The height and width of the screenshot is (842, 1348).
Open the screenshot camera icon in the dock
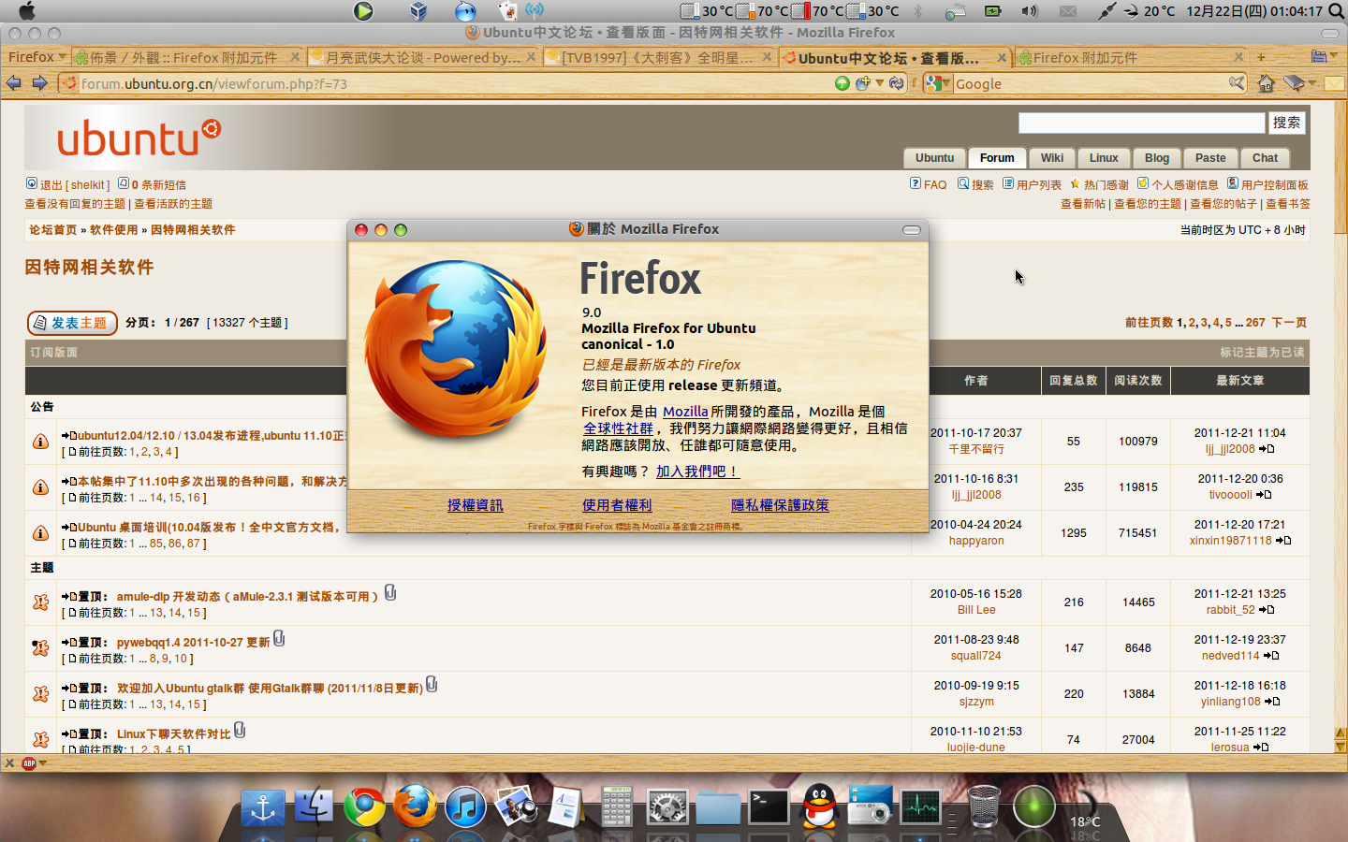point(870,806)
